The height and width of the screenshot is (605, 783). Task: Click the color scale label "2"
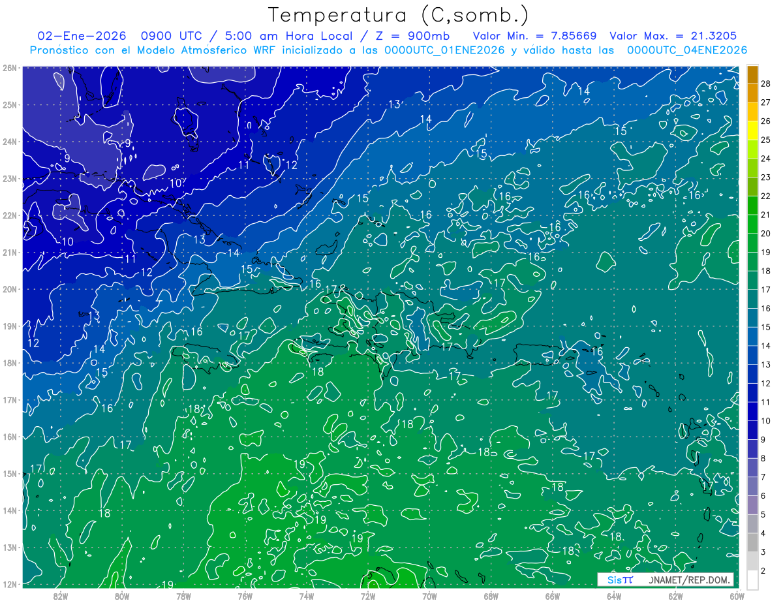(x=763, y=571)
